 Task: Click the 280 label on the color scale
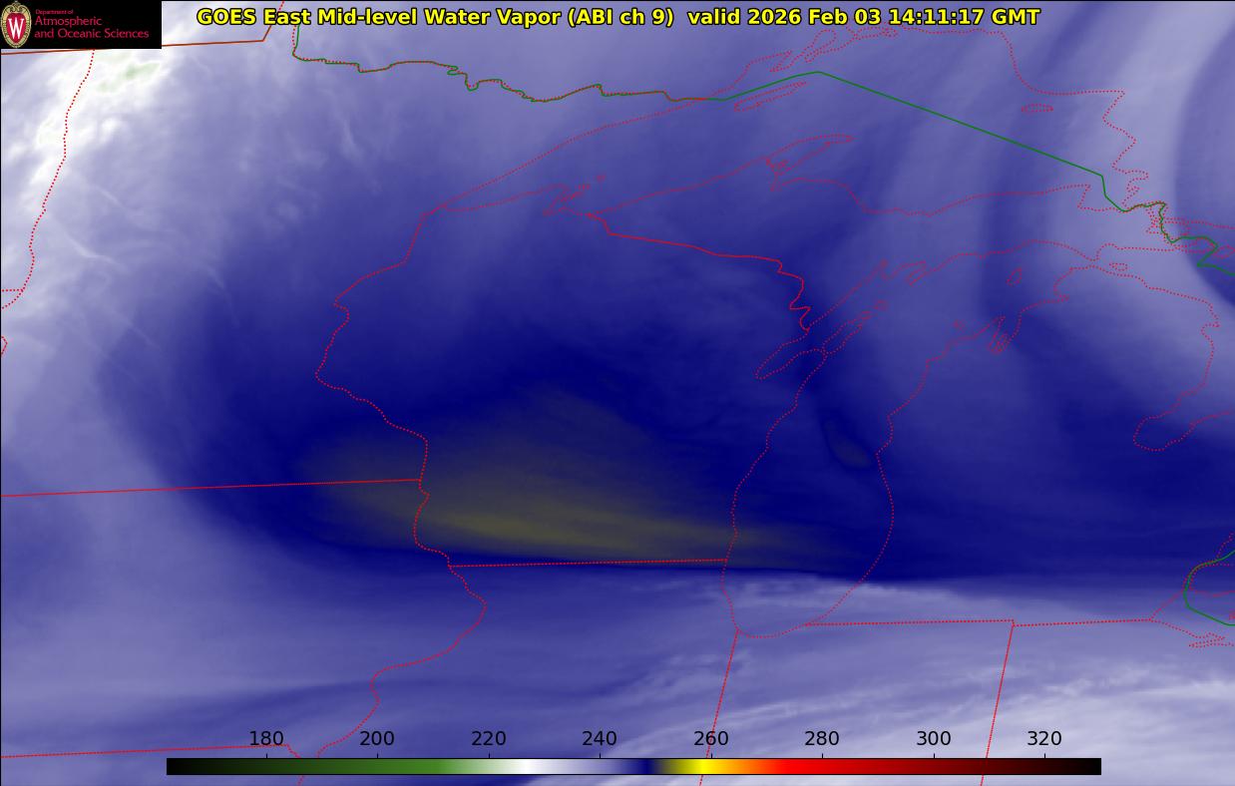[822, 739]
